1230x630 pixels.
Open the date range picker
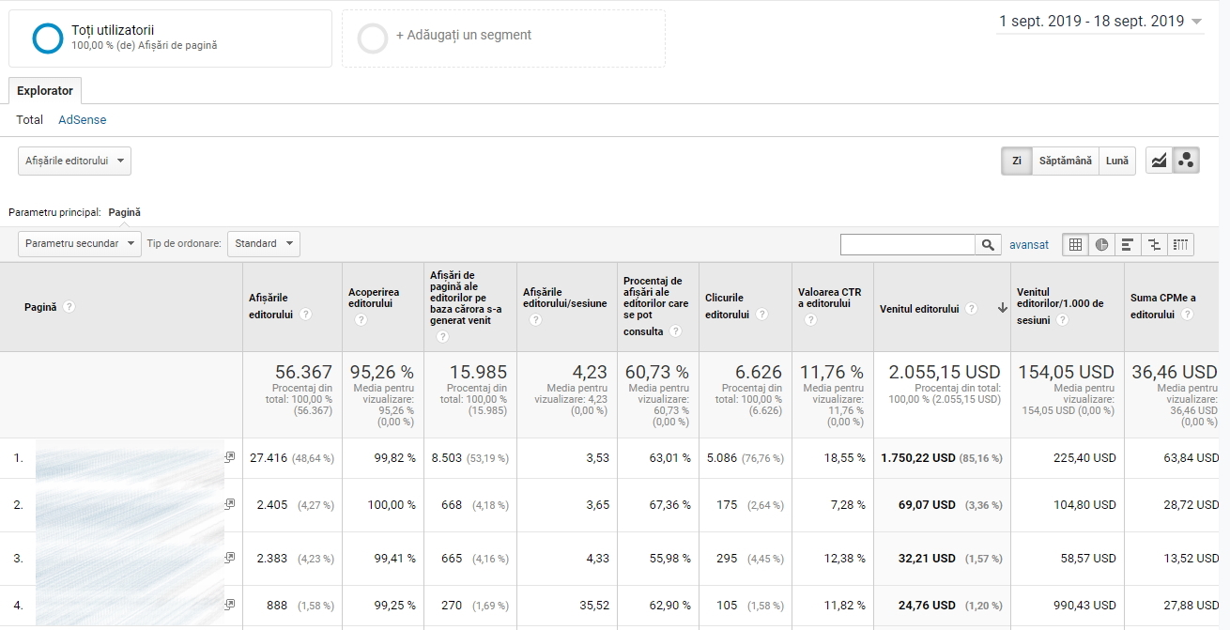[1100, 22]
